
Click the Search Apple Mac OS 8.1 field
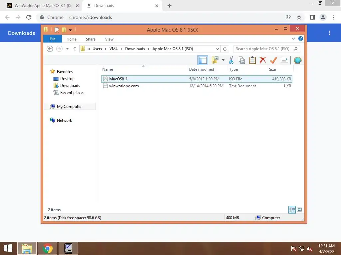(266, 49)
